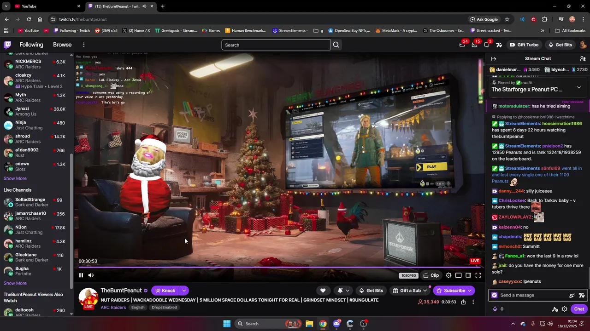590x331 pixels.
Task: Collapse the Stream Chat panel
Action: pyautogui.click(x=493, y=59)
